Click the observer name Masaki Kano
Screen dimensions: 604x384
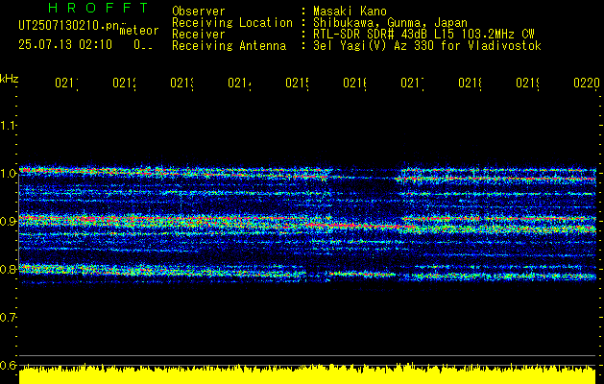tap(350, 12)
